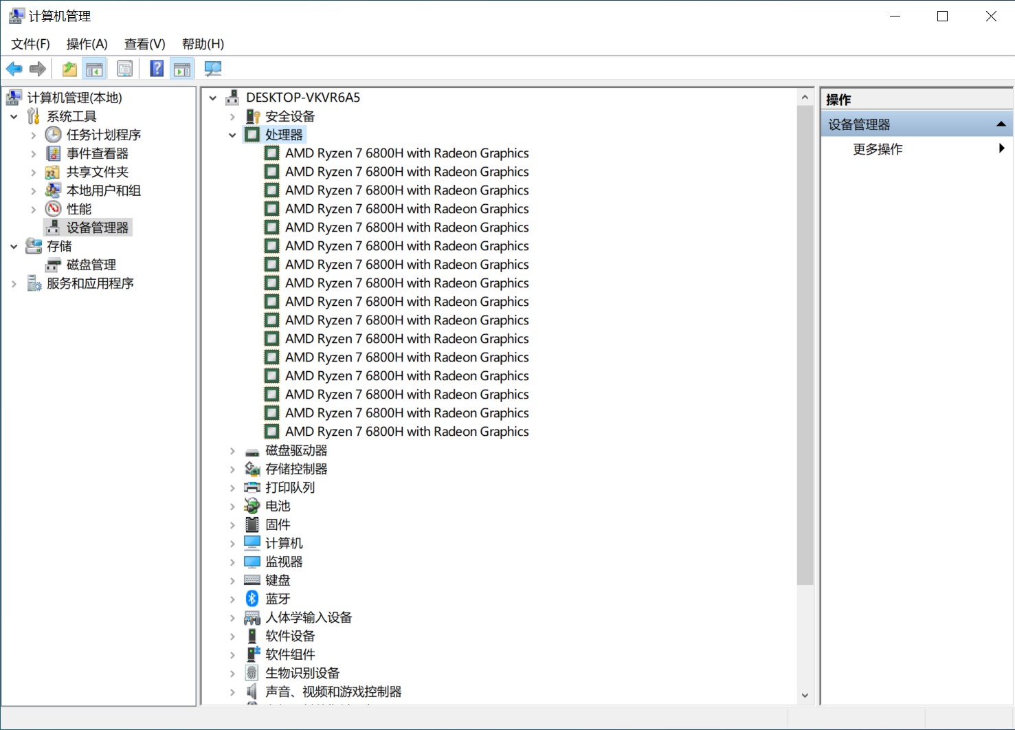Click 更多操作 in the actions pane
Screen dimensions: 1015x730
point(878,149)
